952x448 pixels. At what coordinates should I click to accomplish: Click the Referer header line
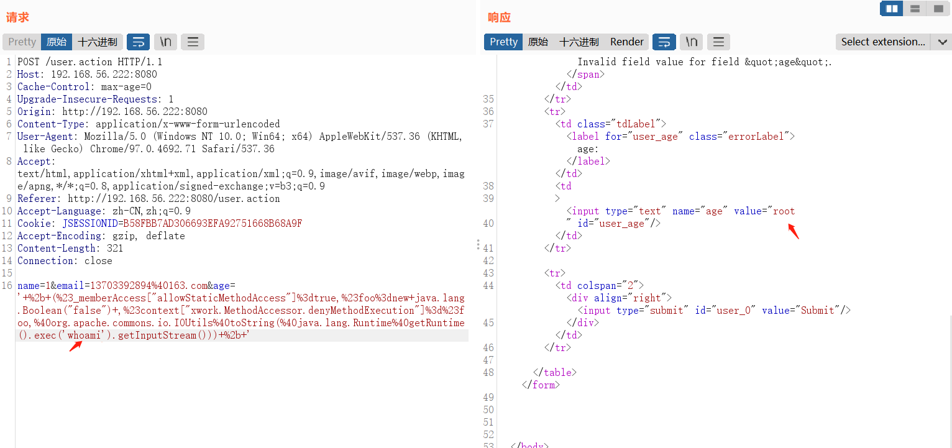pyautogui.click(x=149, y=198)
